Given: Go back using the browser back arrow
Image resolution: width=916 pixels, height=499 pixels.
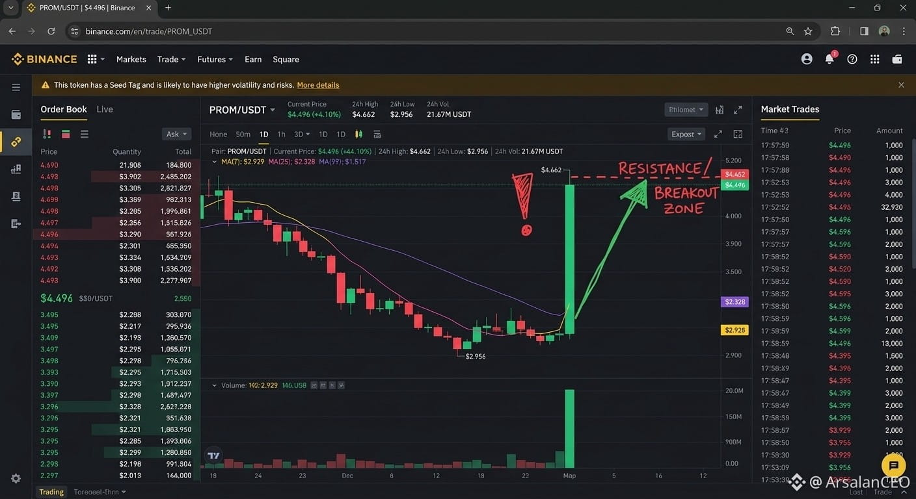Looking at the screenshot, I should click(12, 31).
